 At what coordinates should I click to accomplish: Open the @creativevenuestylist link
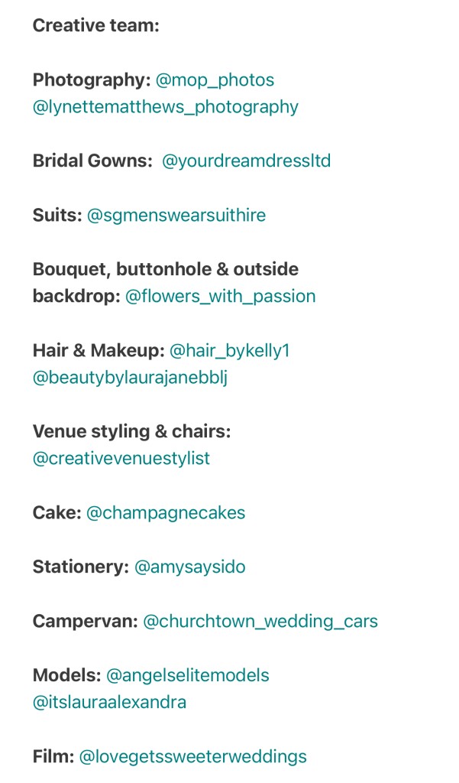[121, 459]
